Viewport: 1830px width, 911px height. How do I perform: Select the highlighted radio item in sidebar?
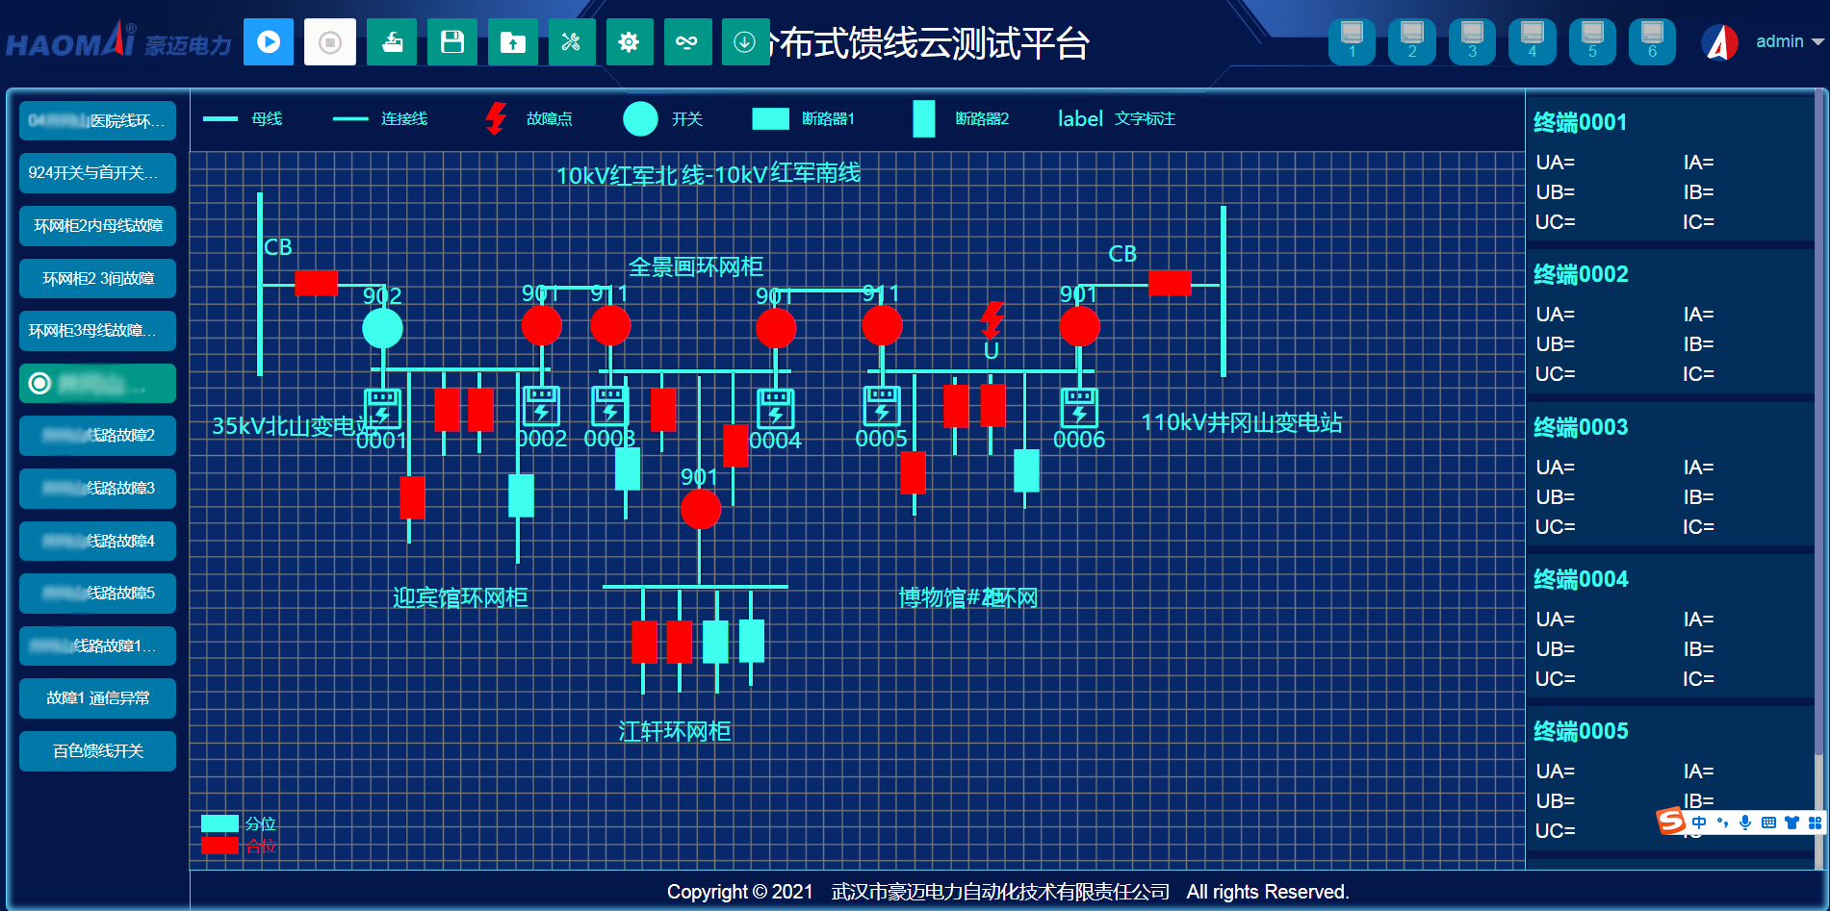(x=97, y=384)
